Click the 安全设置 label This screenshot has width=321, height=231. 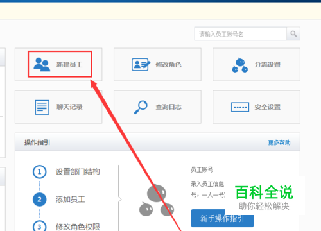point(268,107)
